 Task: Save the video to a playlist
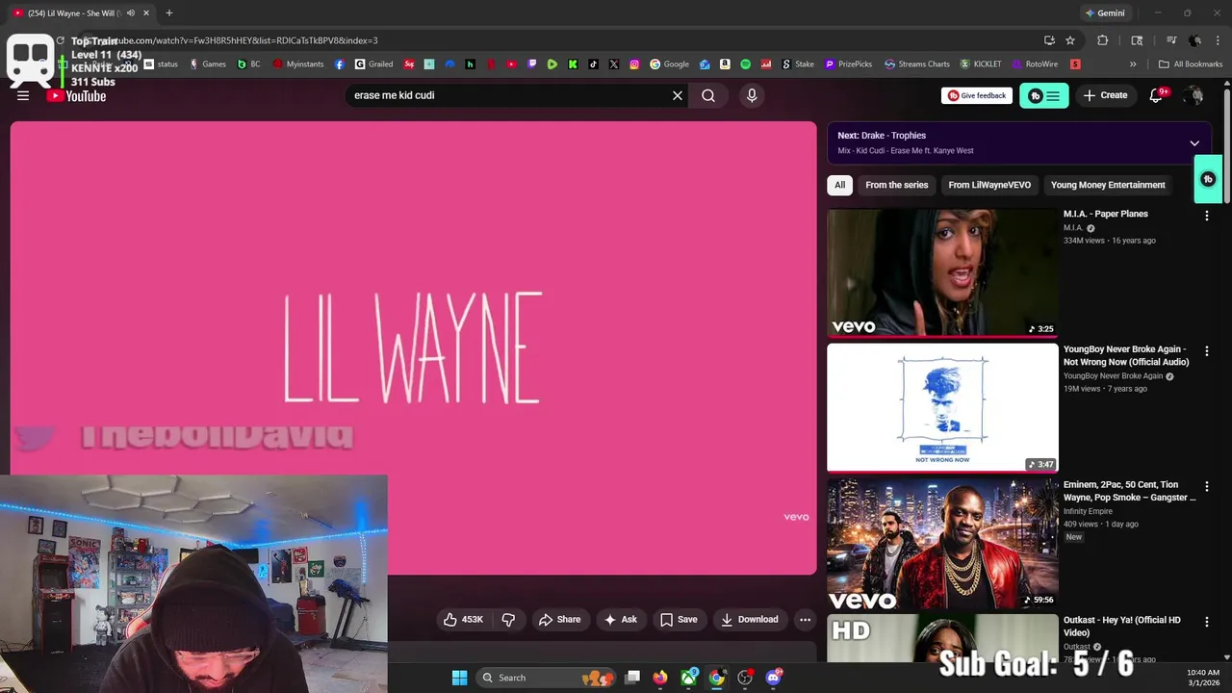click(679, 620)
